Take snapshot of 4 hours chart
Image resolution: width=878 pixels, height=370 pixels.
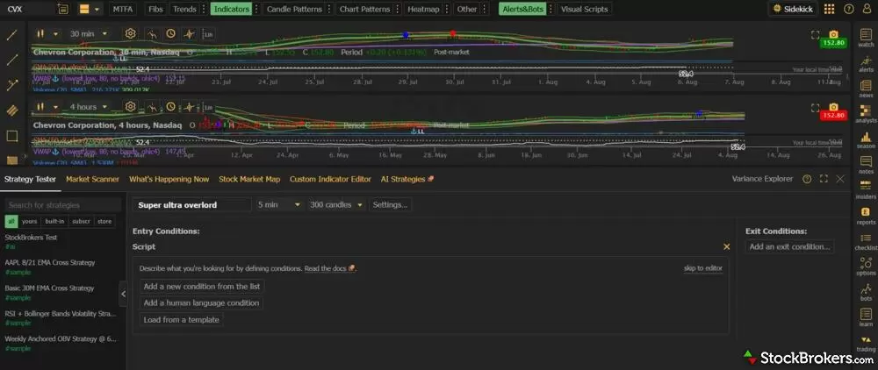[834, 107]
